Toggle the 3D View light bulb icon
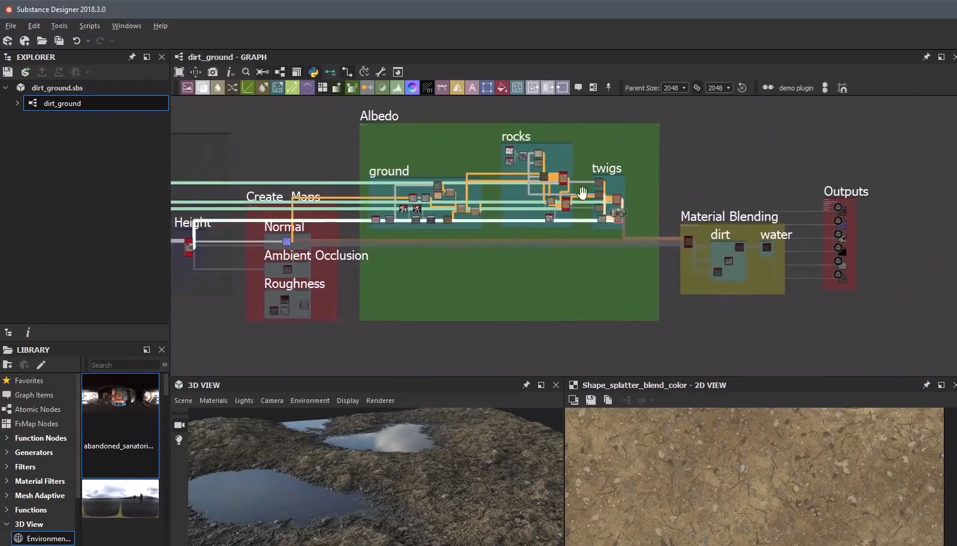Screen dimensions: 957x546 (179, 440)
